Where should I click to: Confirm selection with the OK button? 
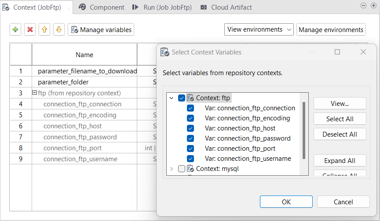(286, 202)
